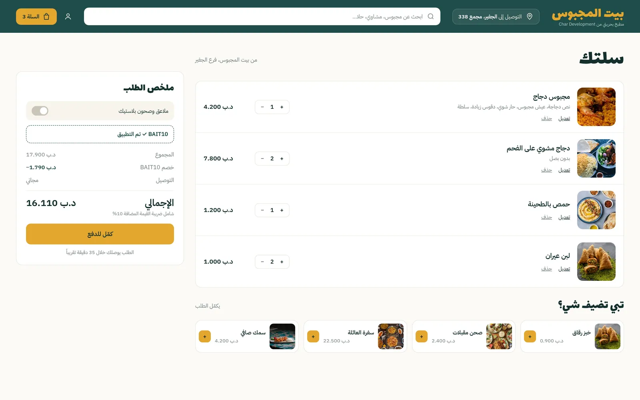Click the location pin icon

pyautogui.click(x=530, y=16)
